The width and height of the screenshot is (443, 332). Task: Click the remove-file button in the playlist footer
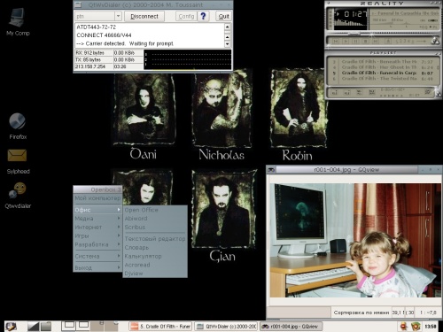(x=346, y=93)
